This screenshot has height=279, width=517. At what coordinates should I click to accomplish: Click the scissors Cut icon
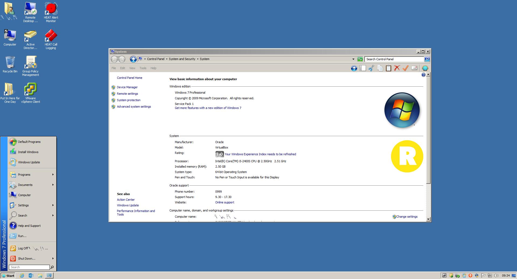[371, 68]
